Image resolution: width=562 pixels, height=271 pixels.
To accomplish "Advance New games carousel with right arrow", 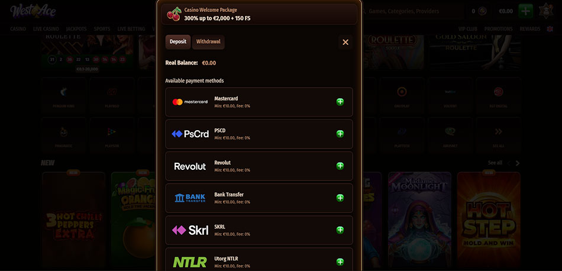I will [x=517, y=163].
